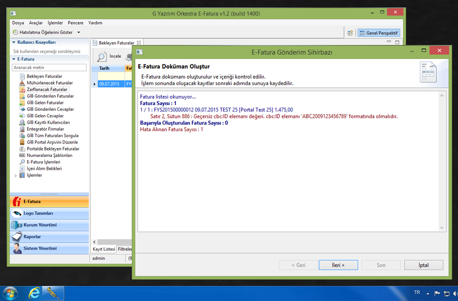The height and width of the screenshot is (301, 458).
Task: Toggle the Genel Perspektif button
Action: (378, 33)
